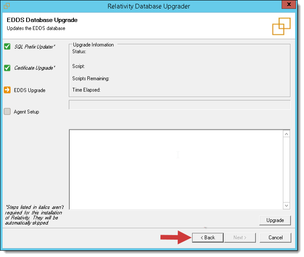Select the Certificate Upgrade step label
This screenshot has height=257, width=304.
pos(35,68)
